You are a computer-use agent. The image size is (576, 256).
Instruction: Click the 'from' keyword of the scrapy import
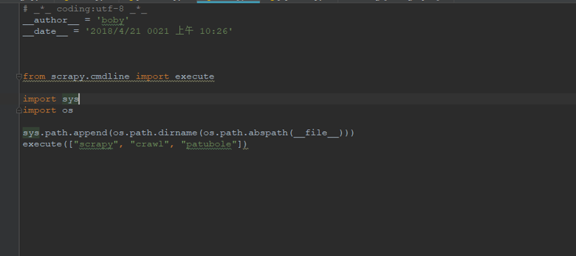click(34, 77)
